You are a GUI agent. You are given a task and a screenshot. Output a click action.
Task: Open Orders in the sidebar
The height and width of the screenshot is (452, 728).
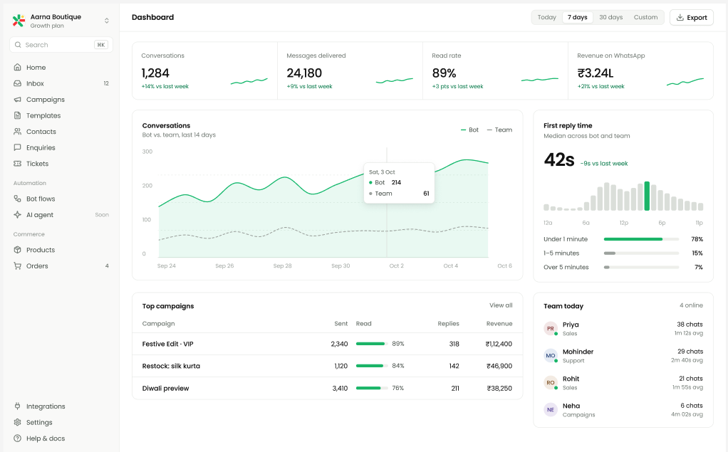tap(61, 266)
